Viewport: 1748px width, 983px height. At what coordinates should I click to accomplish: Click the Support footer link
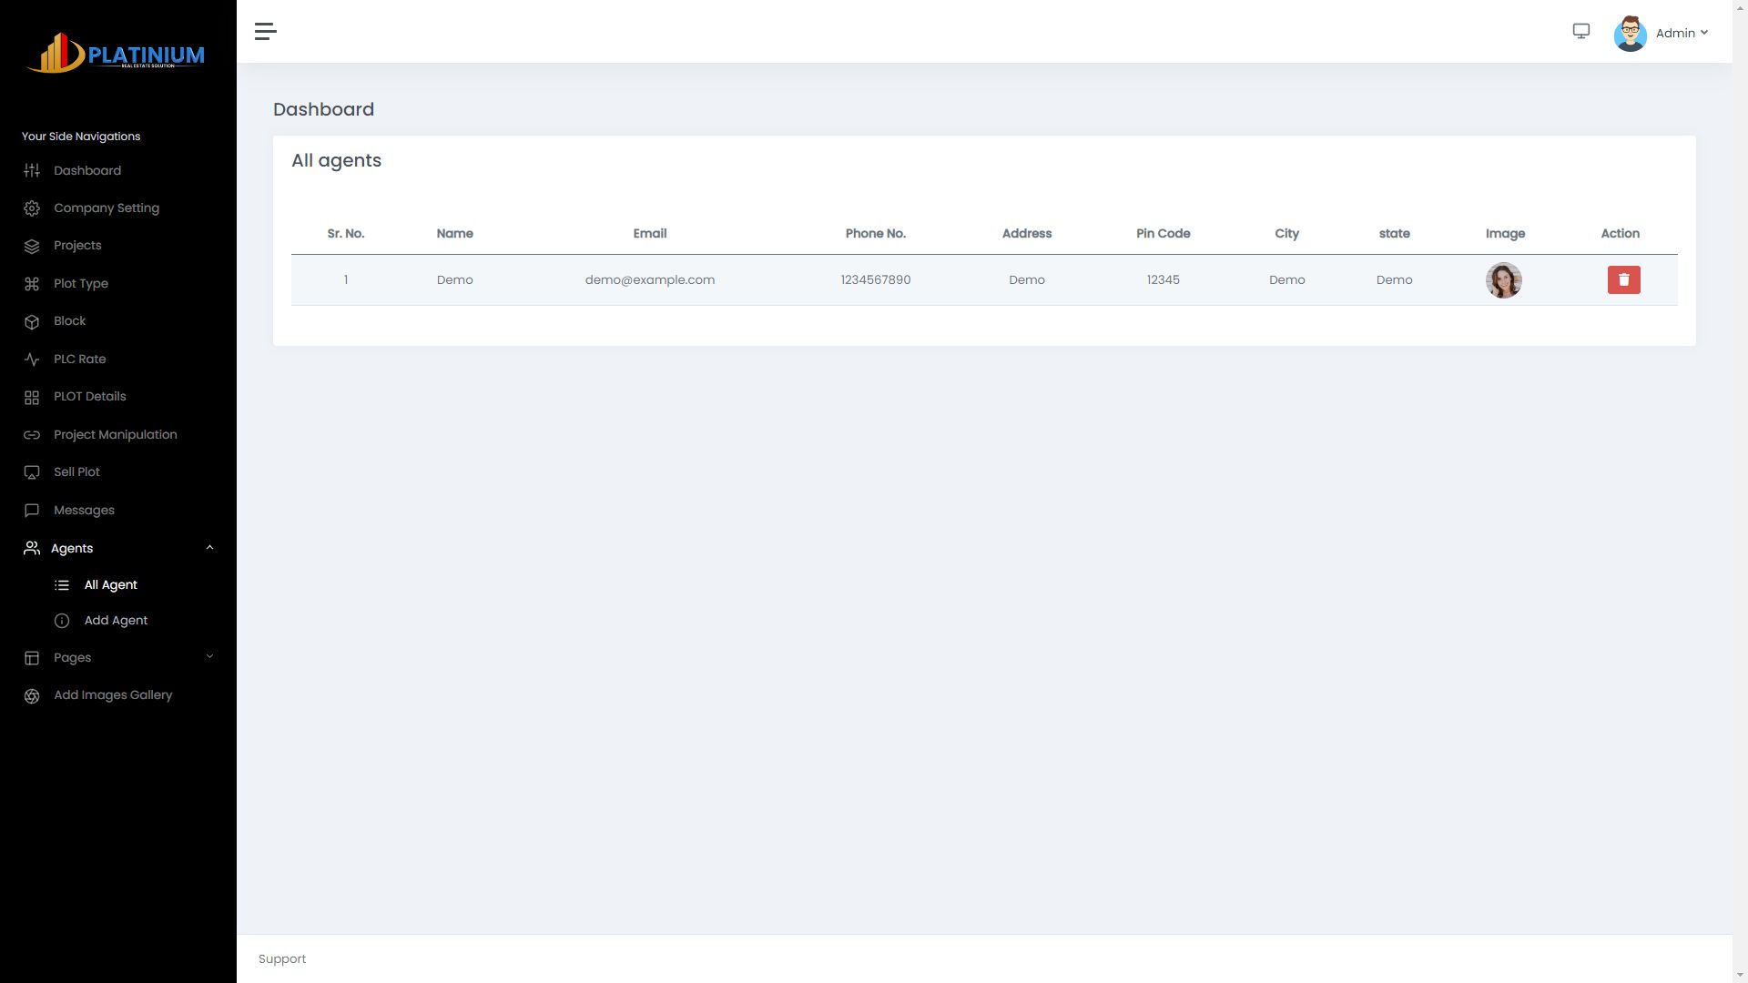[282, 959]
